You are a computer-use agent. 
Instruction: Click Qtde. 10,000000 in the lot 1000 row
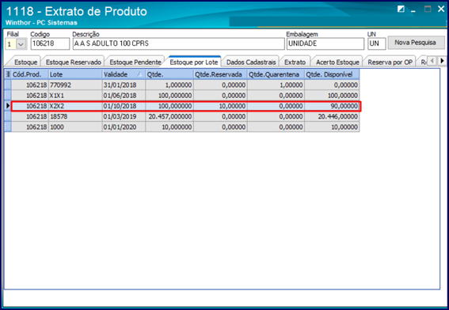pos(169,127)
